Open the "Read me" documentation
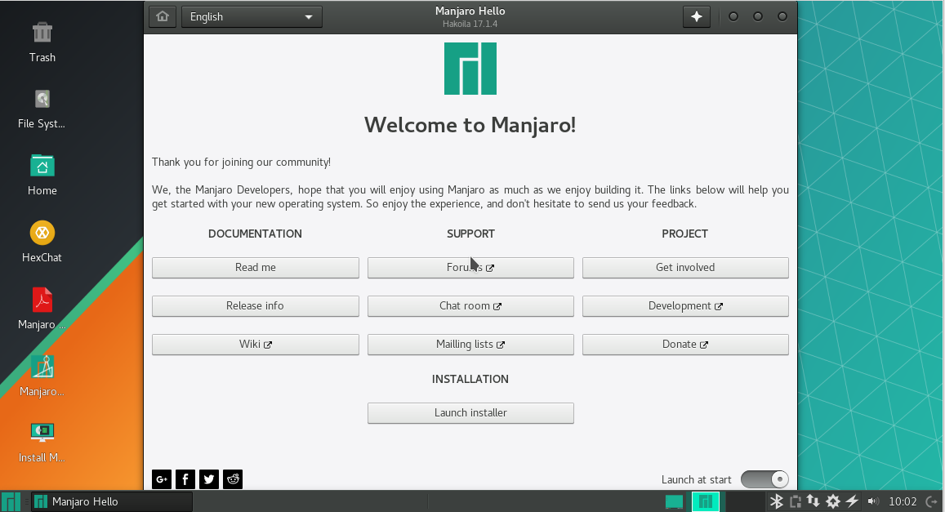 [255, 267]
